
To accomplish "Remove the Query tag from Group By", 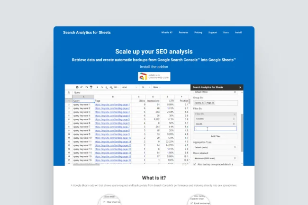I will [203, 103].
